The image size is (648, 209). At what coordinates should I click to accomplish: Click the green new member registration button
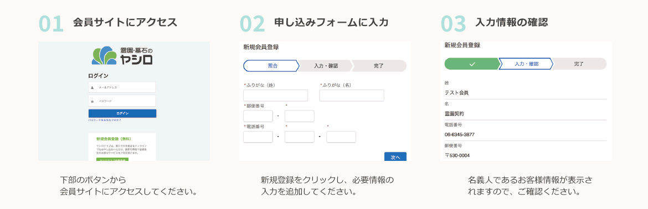click(112, 159)
